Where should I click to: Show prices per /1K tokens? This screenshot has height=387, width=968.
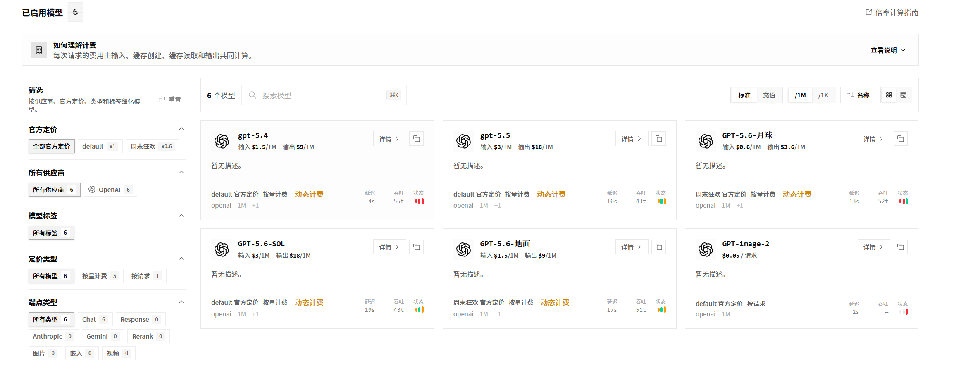pos(823,95)
